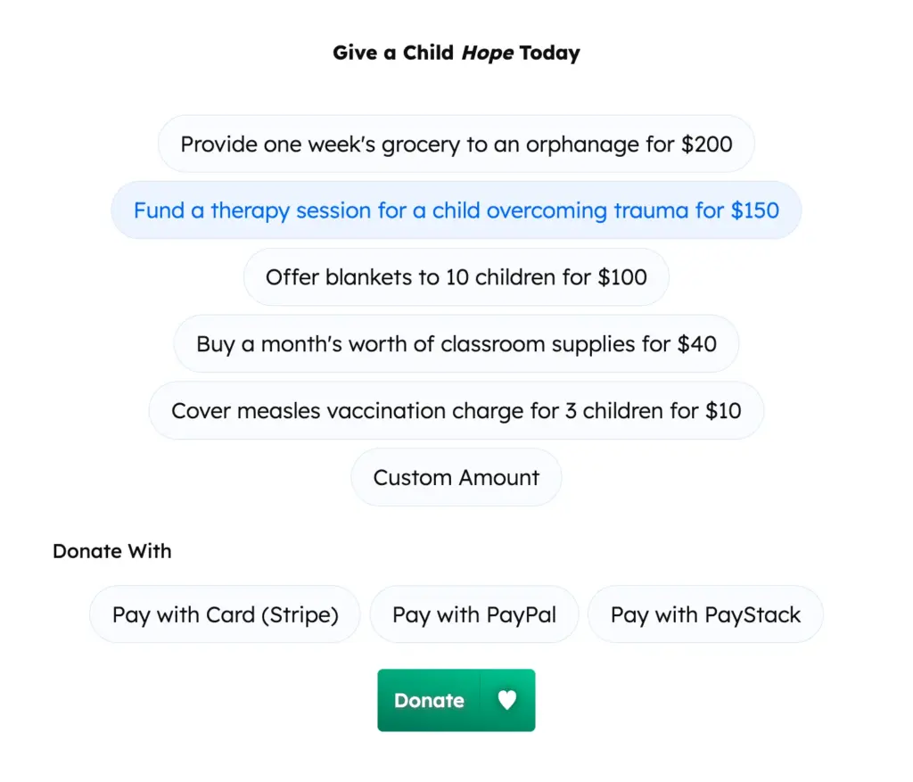Click '$100' in the blankets option
This screenshot has height=782, width=913.
click(622, 277)
